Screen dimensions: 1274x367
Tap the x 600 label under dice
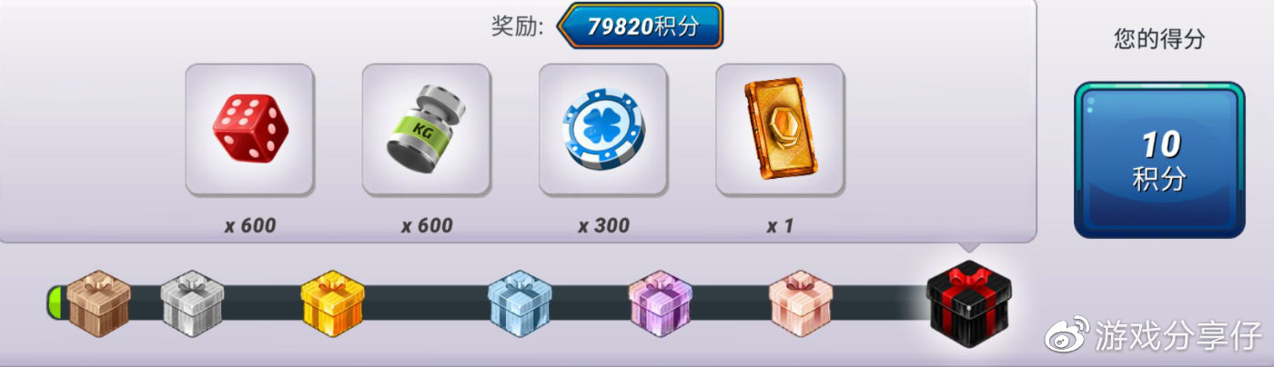pyautogui.click(x=249, y=225)
